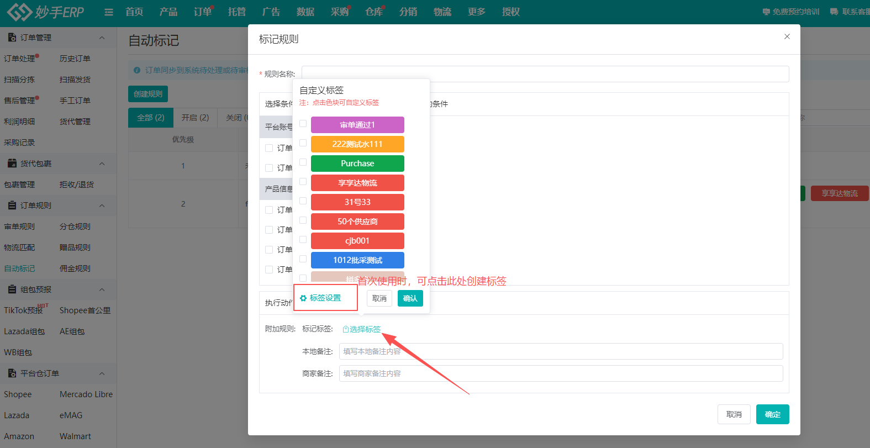Click the orange 222测试水111 color block
Image resolution: width=870 pixels, height=448 pixels.
[357, 144]
